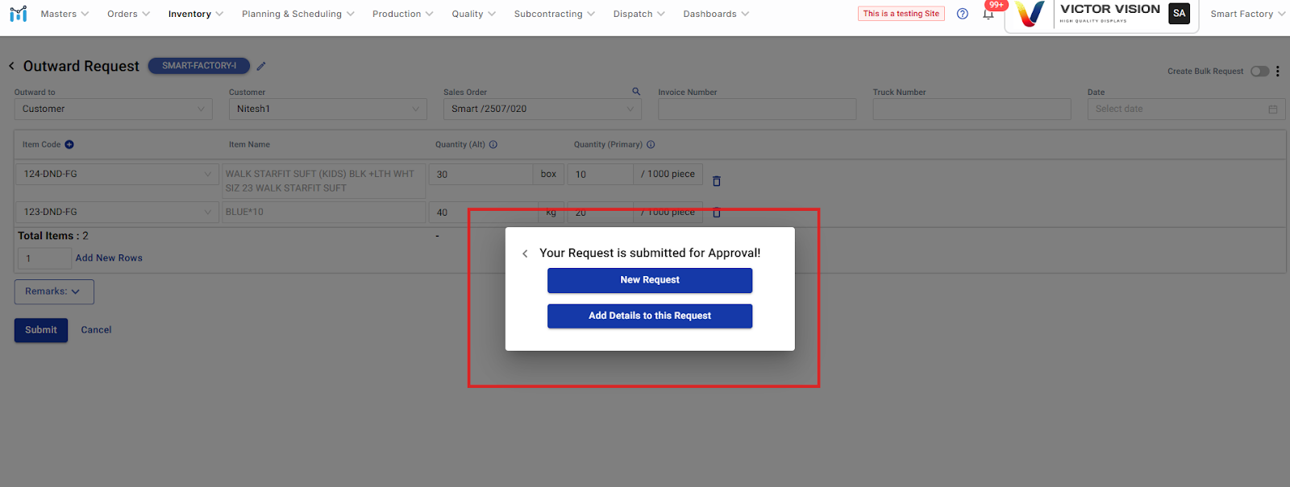Click the info icon next to Quantity (Alt)

(493, 145)
